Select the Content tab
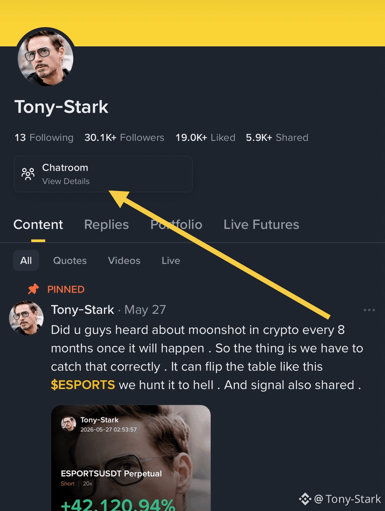 coord(38,224)
